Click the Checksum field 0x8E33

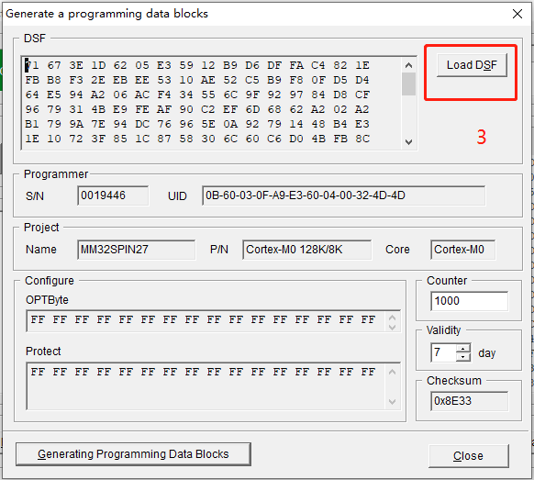469,401
